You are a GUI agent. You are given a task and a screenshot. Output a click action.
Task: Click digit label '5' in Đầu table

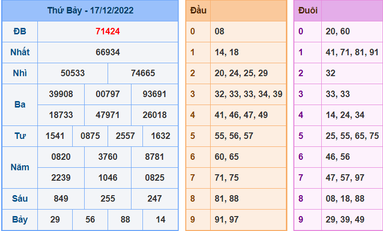[x=192, y=136]
